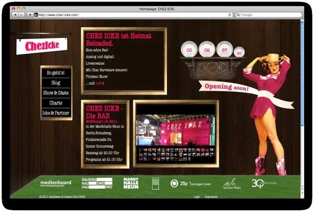314x212 pixels.
Task: Go forward with the browser forward arrow
Action: tap(21, 15)
